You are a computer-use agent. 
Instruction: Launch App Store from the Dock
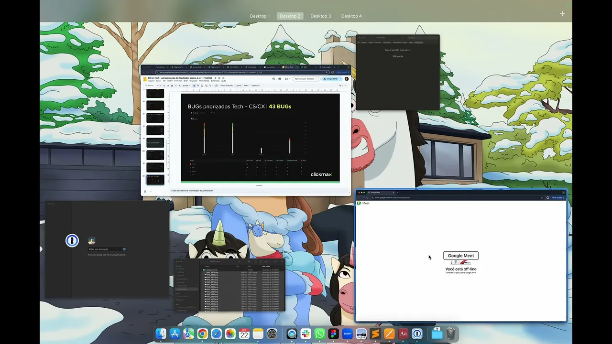click(175, 333)
